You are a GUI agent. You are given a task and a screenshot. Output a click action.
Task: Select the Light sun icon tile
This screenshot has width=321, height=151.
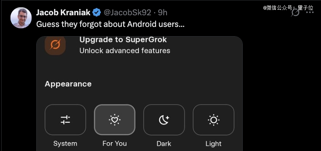[x=213, y=120]
